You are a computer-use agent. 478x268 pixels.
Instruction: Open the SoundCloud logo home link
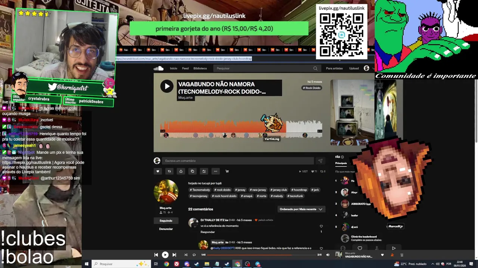(158, 68)
